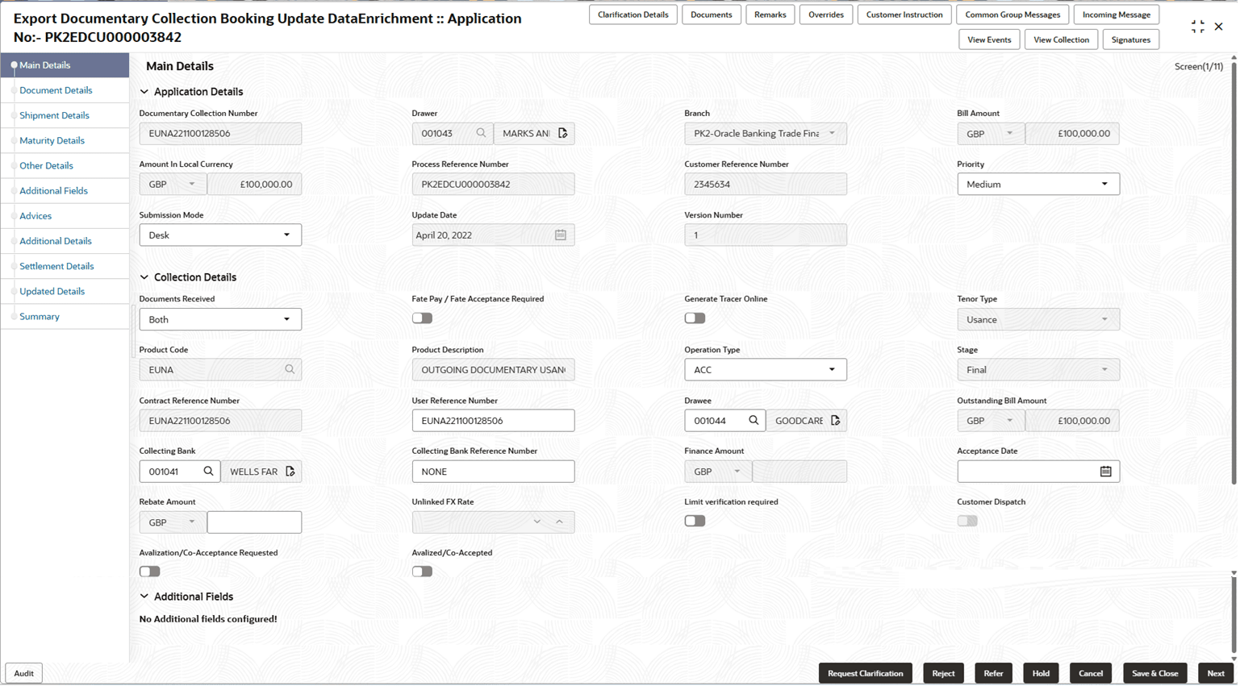1240x686 pixels.
Task: Click the Drawee search magnifier icon
Action: 754,420
